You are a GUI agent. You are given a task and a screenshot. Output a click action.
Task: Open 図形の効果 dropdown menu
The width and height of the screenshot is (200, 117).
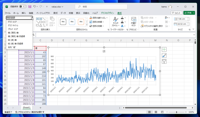98,26
